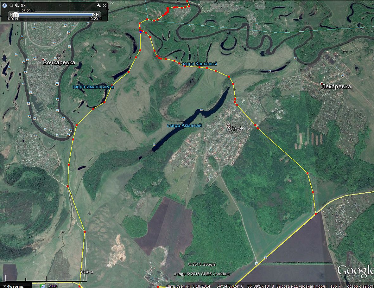Viewport: 374px width, 288px height.
Task: Open the photo icon at Lake Акменай's southwest tip
Action: tap(154, 144)
